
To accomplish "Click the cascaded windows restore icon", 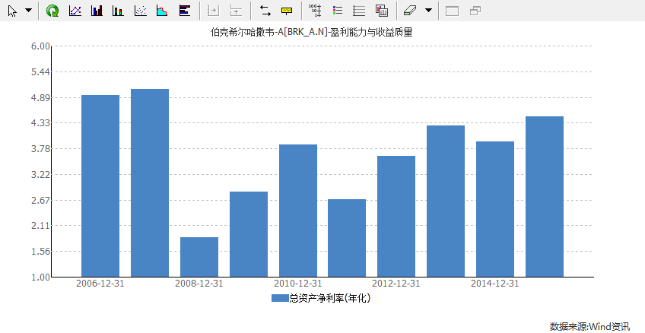I will (x=475, y=11).
